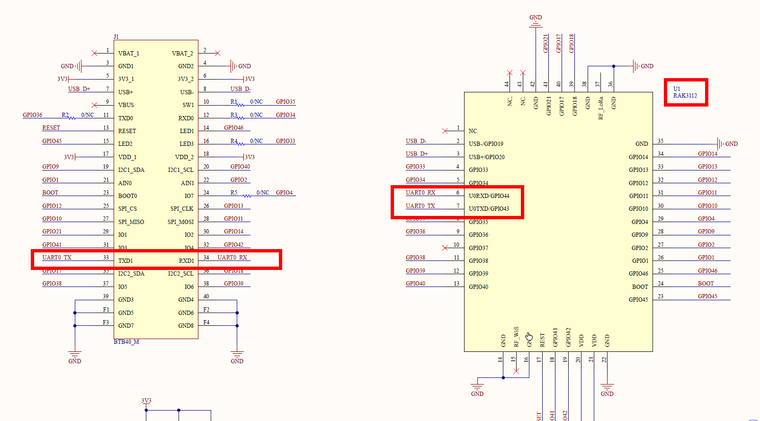Image resolution: width=760 pixels, height=421 pixels.
Task: Select the no-connect marker on VBAT_2 pin 2
Action: (217, 53)
